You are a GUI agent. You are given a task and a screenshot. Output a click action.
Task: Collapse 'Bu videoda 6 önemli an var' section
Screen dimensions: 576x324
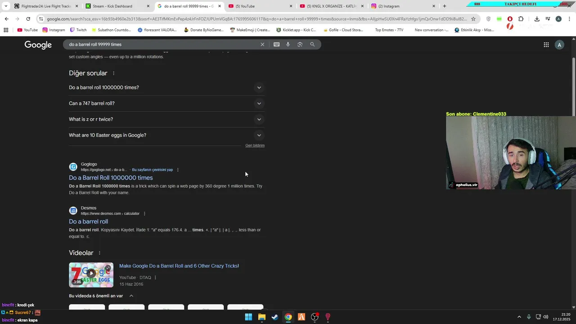coord(131,296)
